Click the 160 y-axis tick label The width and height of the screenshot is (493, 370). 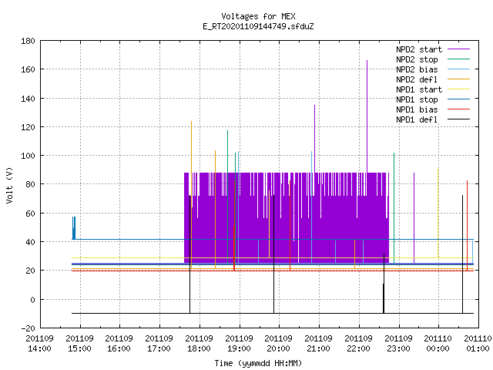pyautogui.click(x=28, y=69)
